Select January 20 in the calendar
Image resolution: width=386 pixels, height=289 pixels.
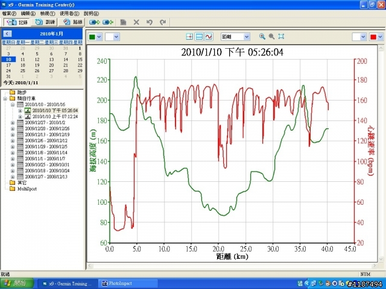(x=51, y=65)
